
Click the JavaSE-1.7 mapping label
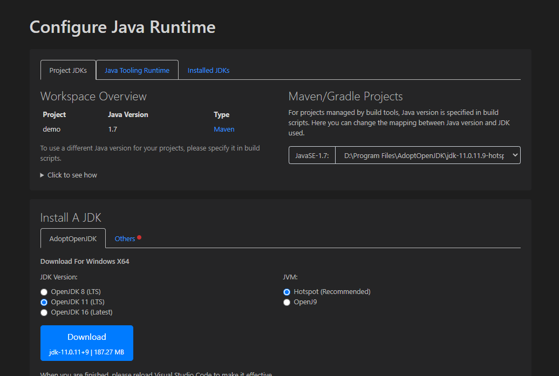pos(311,155)
